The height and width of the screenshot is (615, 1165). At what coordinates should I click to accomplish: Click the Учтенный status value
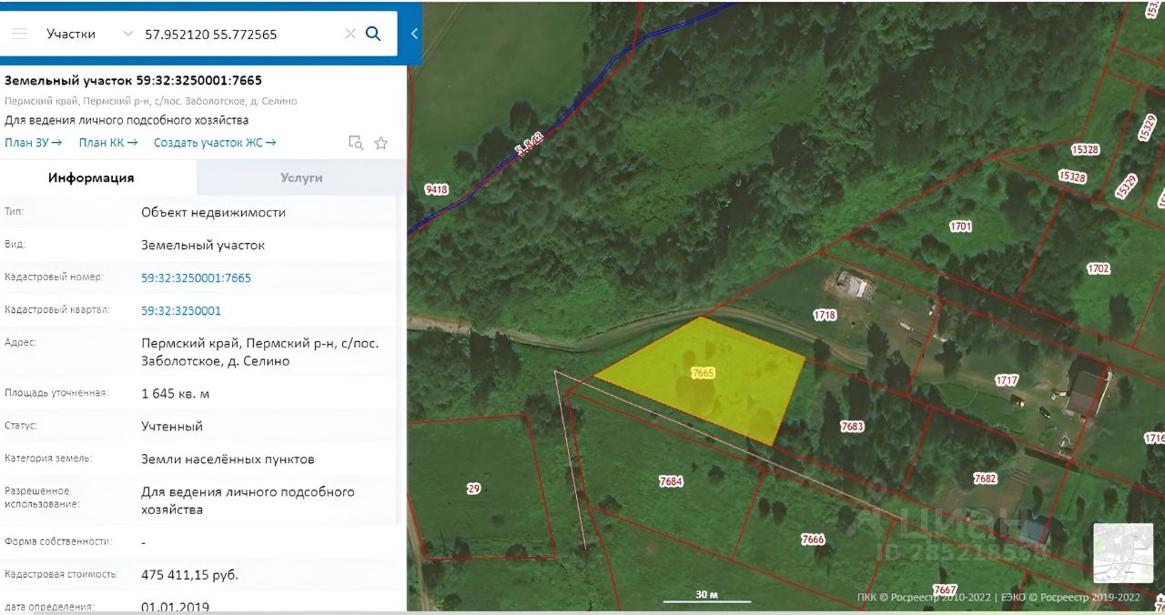coord(172,426)
